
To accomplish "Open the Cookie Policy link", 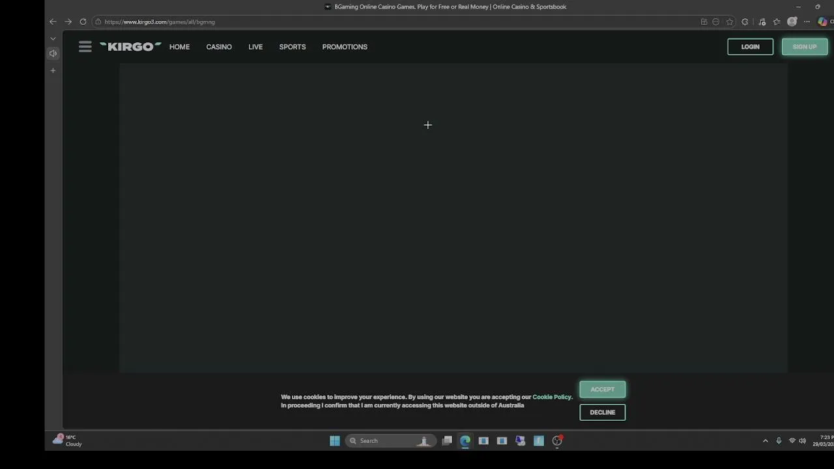I will pos(552,397).
